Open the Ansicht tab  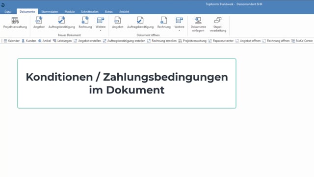click(124, 12)
